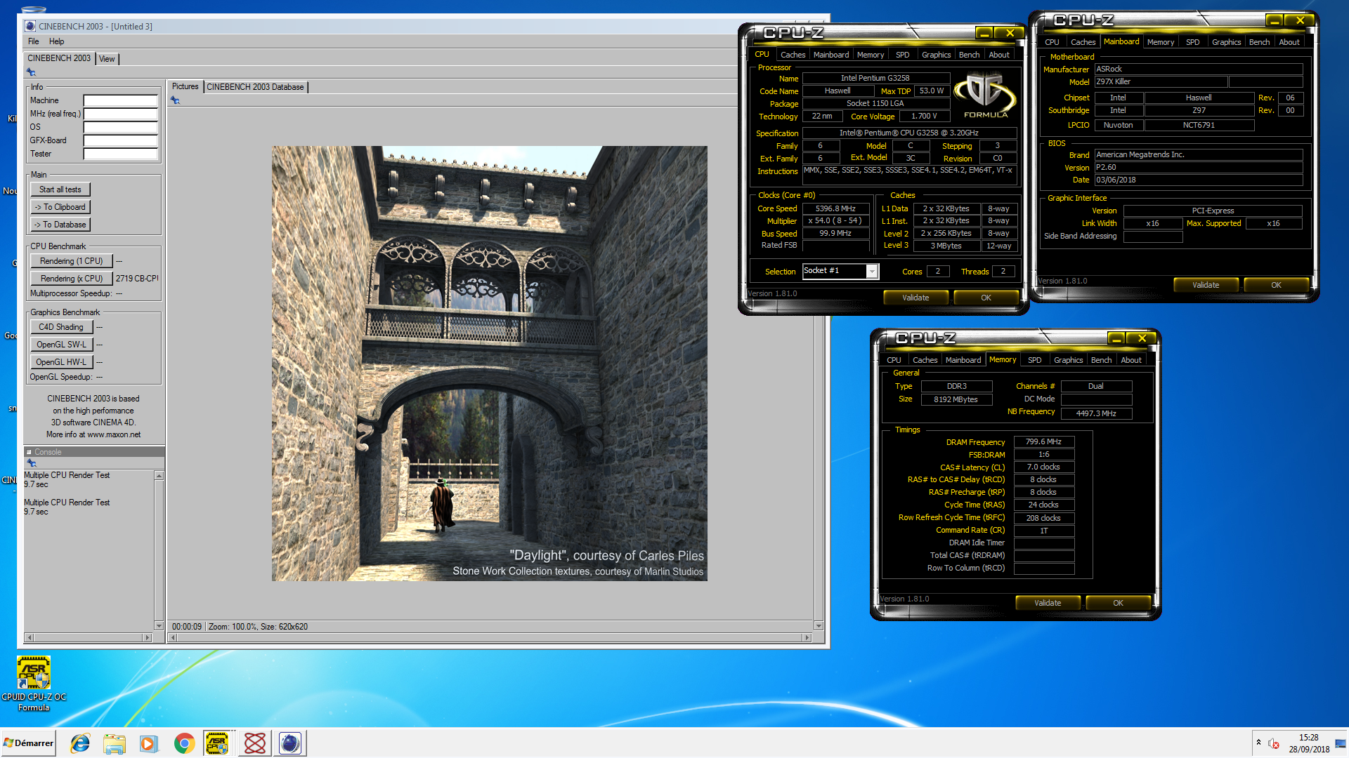This screenshot has height=758, width=1349.
Task: Click console scrollbar up arrow
Action: 159,476
